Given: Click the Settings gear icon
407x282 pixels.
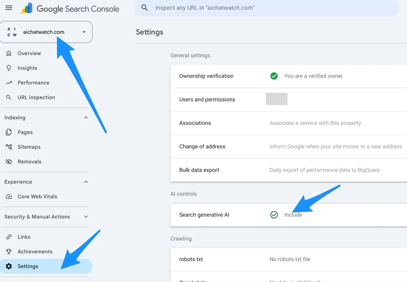Looking at the screenshot, I should tap(9, 266).
